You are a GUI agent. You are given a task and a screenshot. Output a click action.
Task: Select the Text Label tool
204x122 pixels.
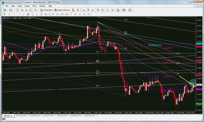pos(41,14)
